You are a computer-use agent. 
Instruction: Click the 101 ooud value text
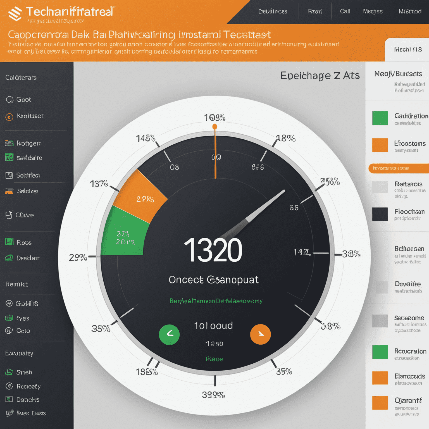(x=213, y=326)
